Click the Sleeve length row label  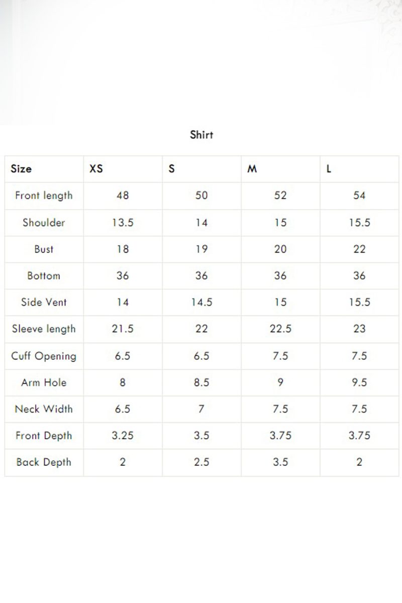44,329
